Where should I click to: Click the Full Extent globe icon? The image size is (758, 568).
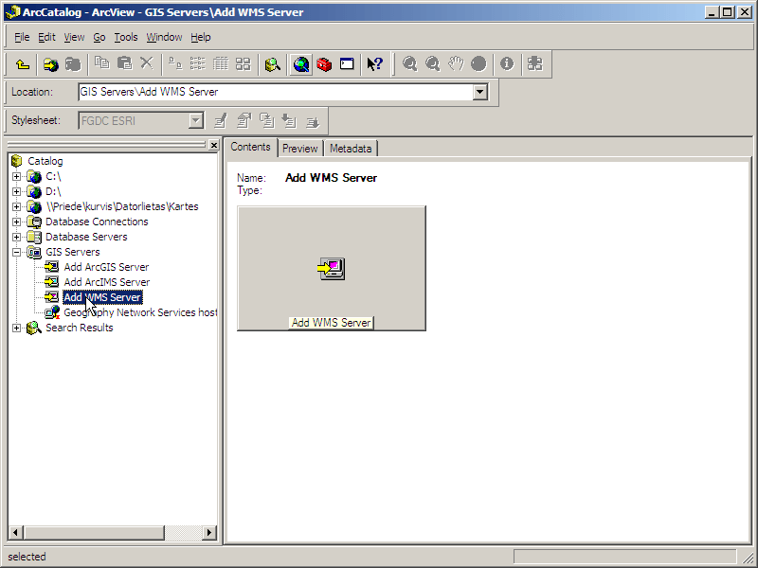[x=478, y=63]
